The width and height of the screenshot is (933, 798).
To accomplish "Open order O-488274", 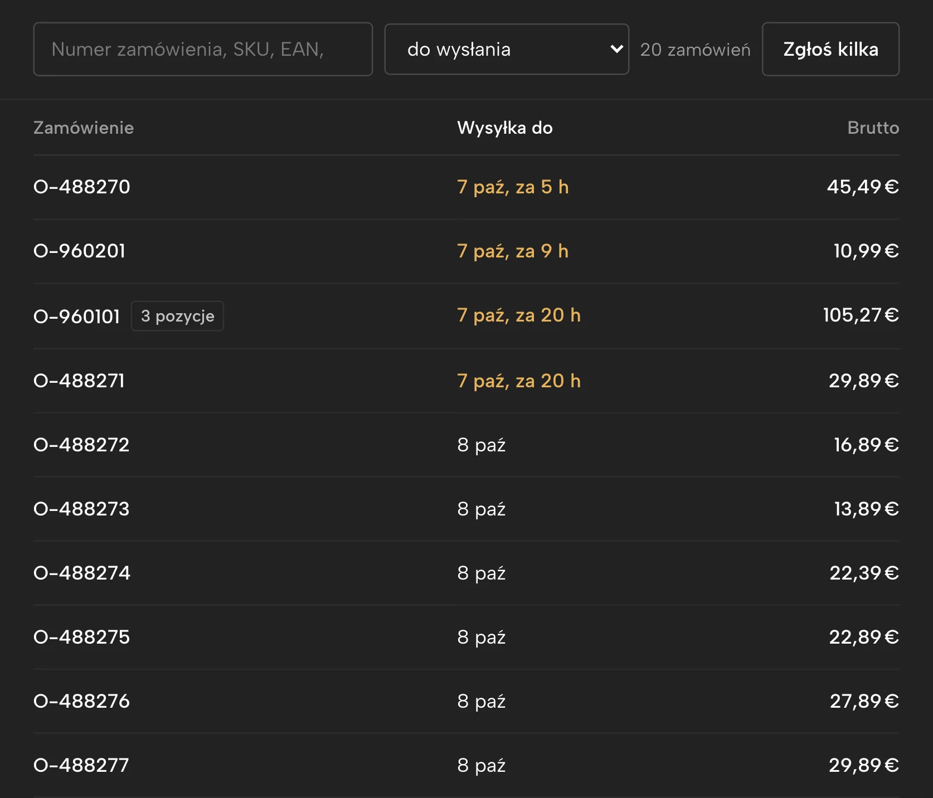I will (82, 573).
